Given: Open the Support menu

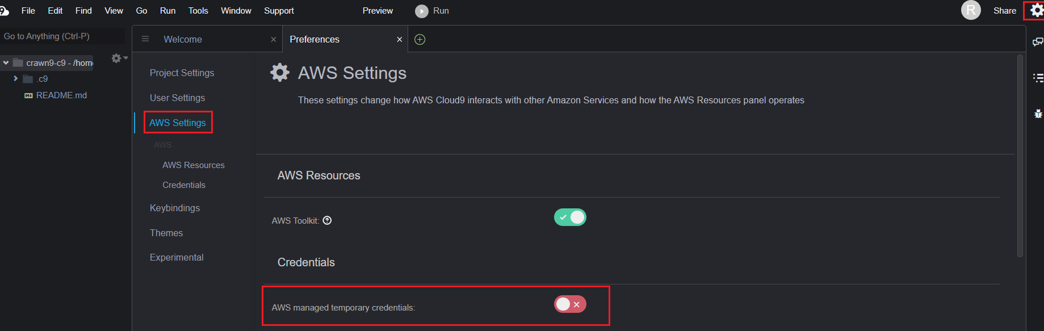Looking at the screenshot, I should pos(279,11).
